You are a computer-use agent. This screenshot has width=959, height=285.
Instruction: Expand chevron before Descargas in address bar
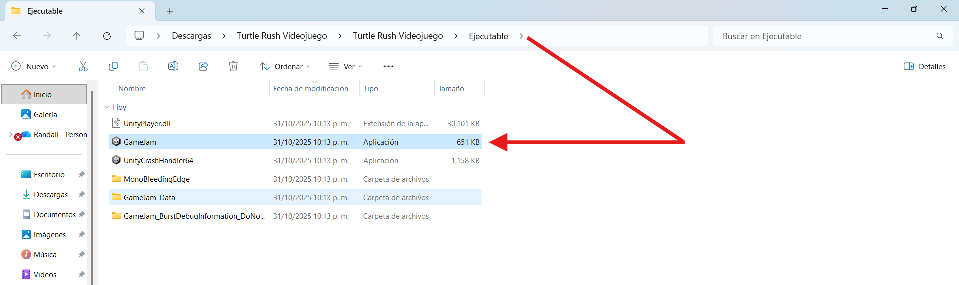pos(158,36)
